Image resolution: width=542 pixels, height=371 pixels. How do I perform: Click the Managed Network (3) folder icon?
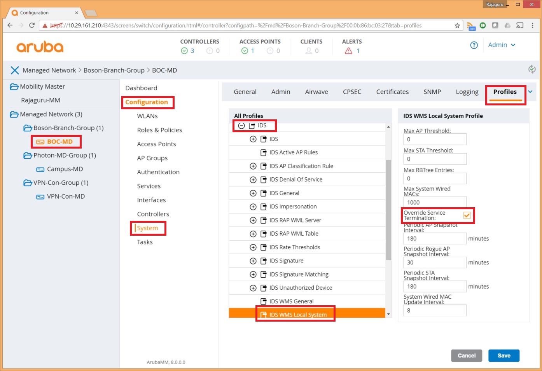14,114
